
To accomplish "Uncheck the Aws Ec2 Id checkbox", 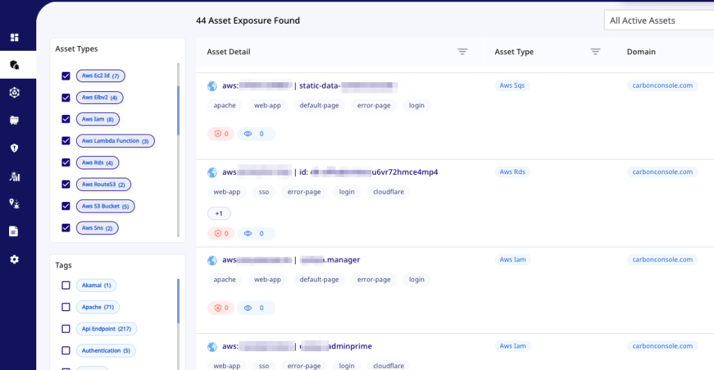I will (66, 76).
